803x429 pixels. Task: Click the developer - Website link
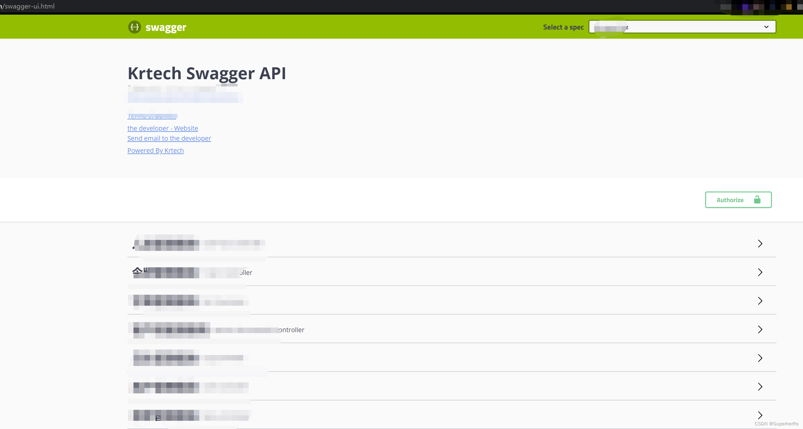162,128
